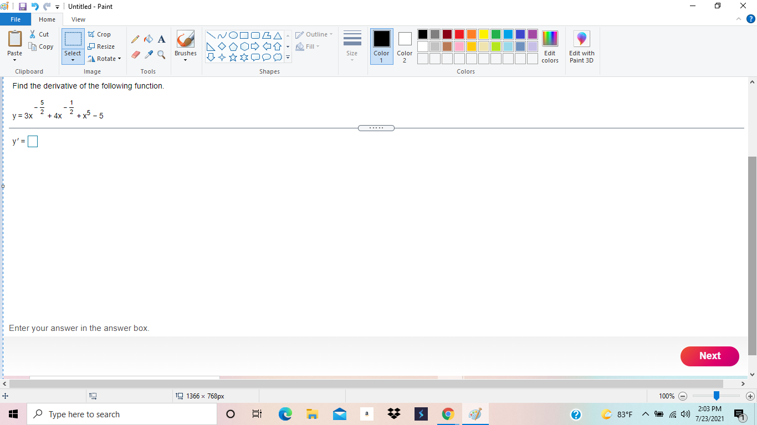Switch to the View tab
The width and height of the screenshot is (757, 425).
tap(78, 19)
